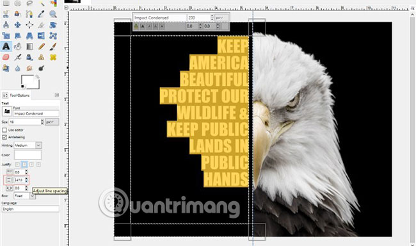Select the Bucket Fill tool
This screenshot has width=416, height=246.
click(17, 47)
